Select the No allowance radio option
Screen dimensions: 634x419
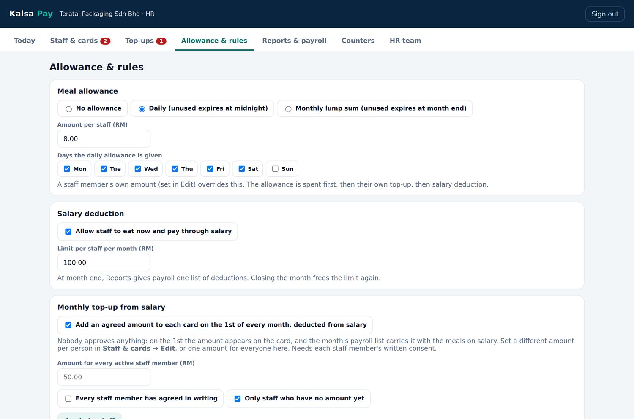(68, 109)
